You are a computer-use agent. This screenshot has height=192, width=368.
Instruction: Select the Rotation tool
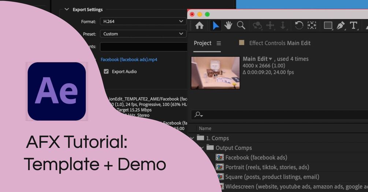[x=299, y=25]
